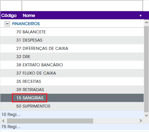
Task: Collapse the FINANCEIROS group
Action: (x=7, y=24)
